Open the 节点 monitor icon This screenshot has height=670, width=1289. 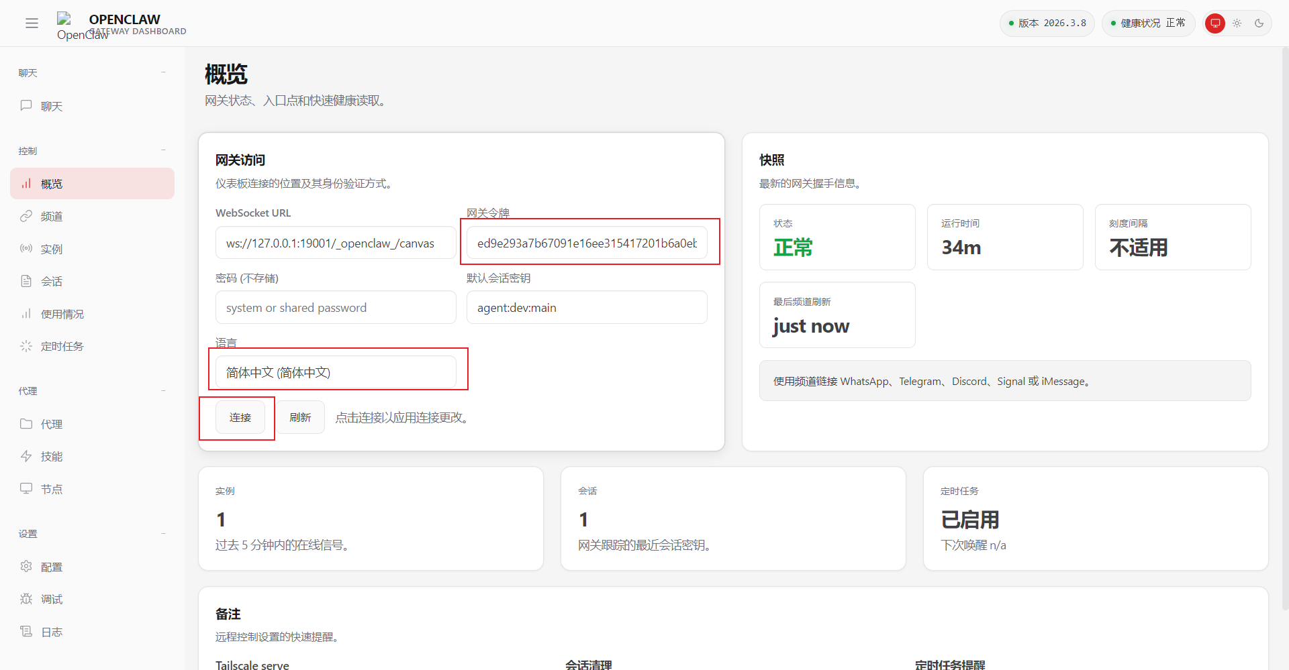(x=26, y=489)
